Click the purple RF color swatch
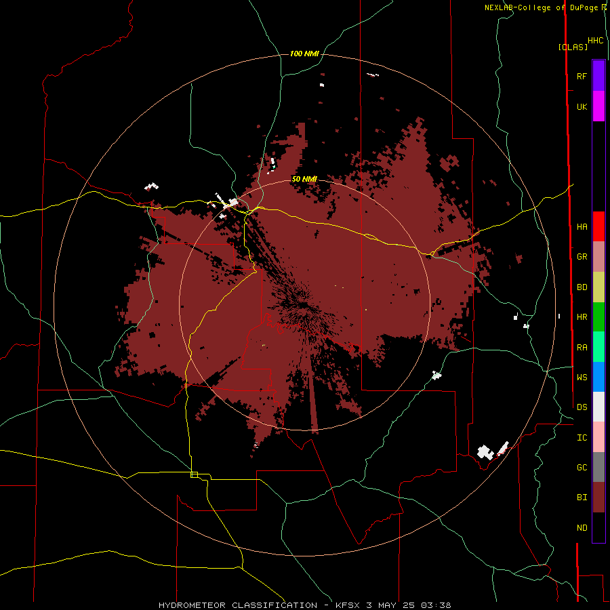This screenshot has height=610, width=610. (598, 76)
